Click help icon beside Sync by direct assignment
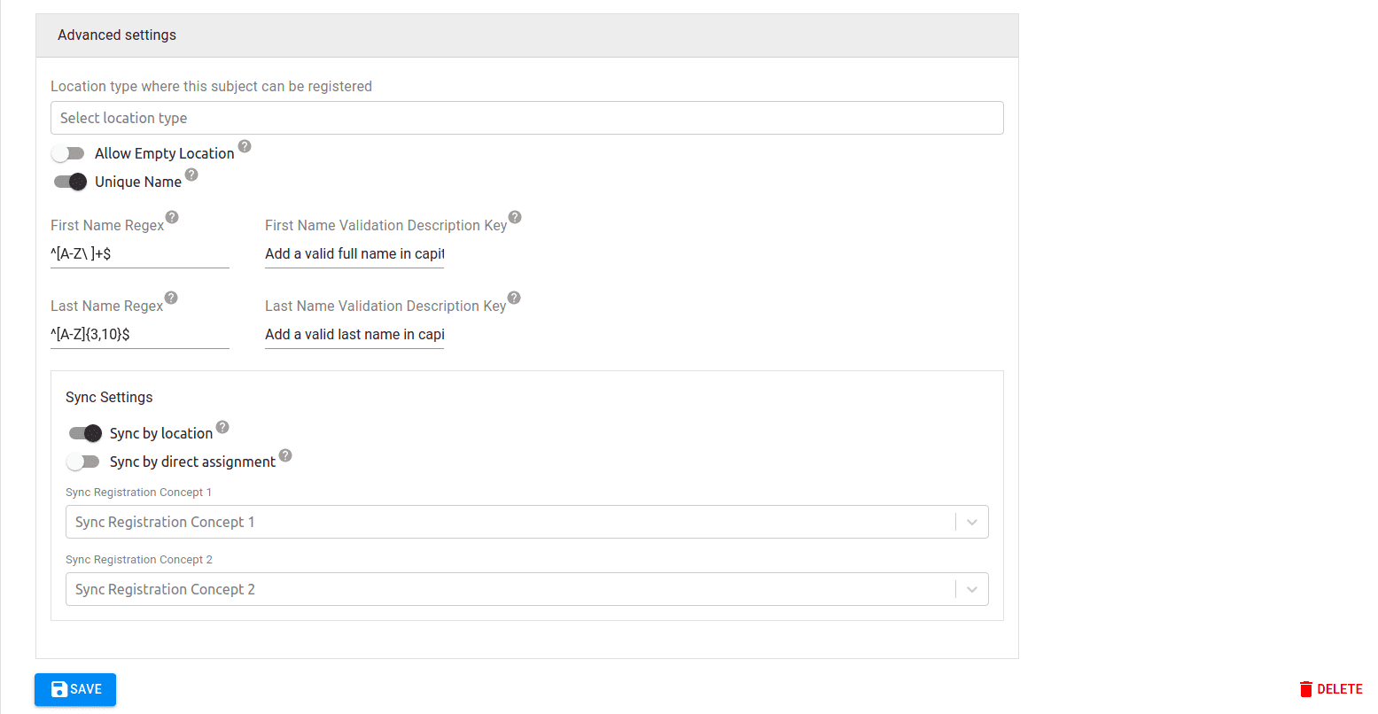This screenshot has width=1378, height=714. (x=285, y=455)
